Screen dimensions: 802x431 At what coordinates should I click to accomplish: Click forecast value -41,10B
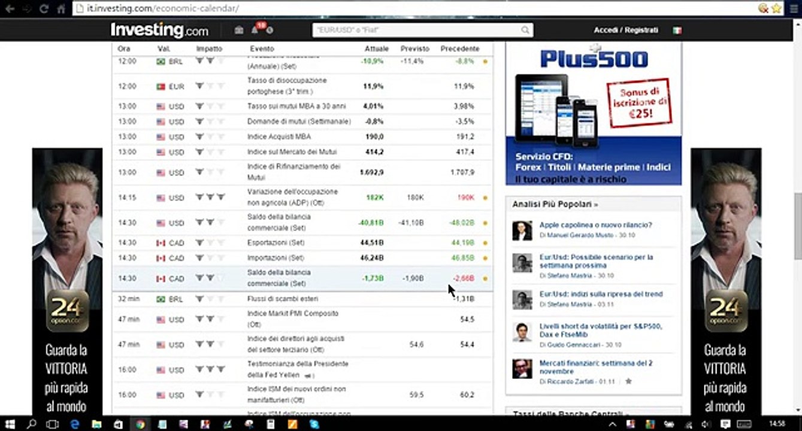(x=411, y=223)
